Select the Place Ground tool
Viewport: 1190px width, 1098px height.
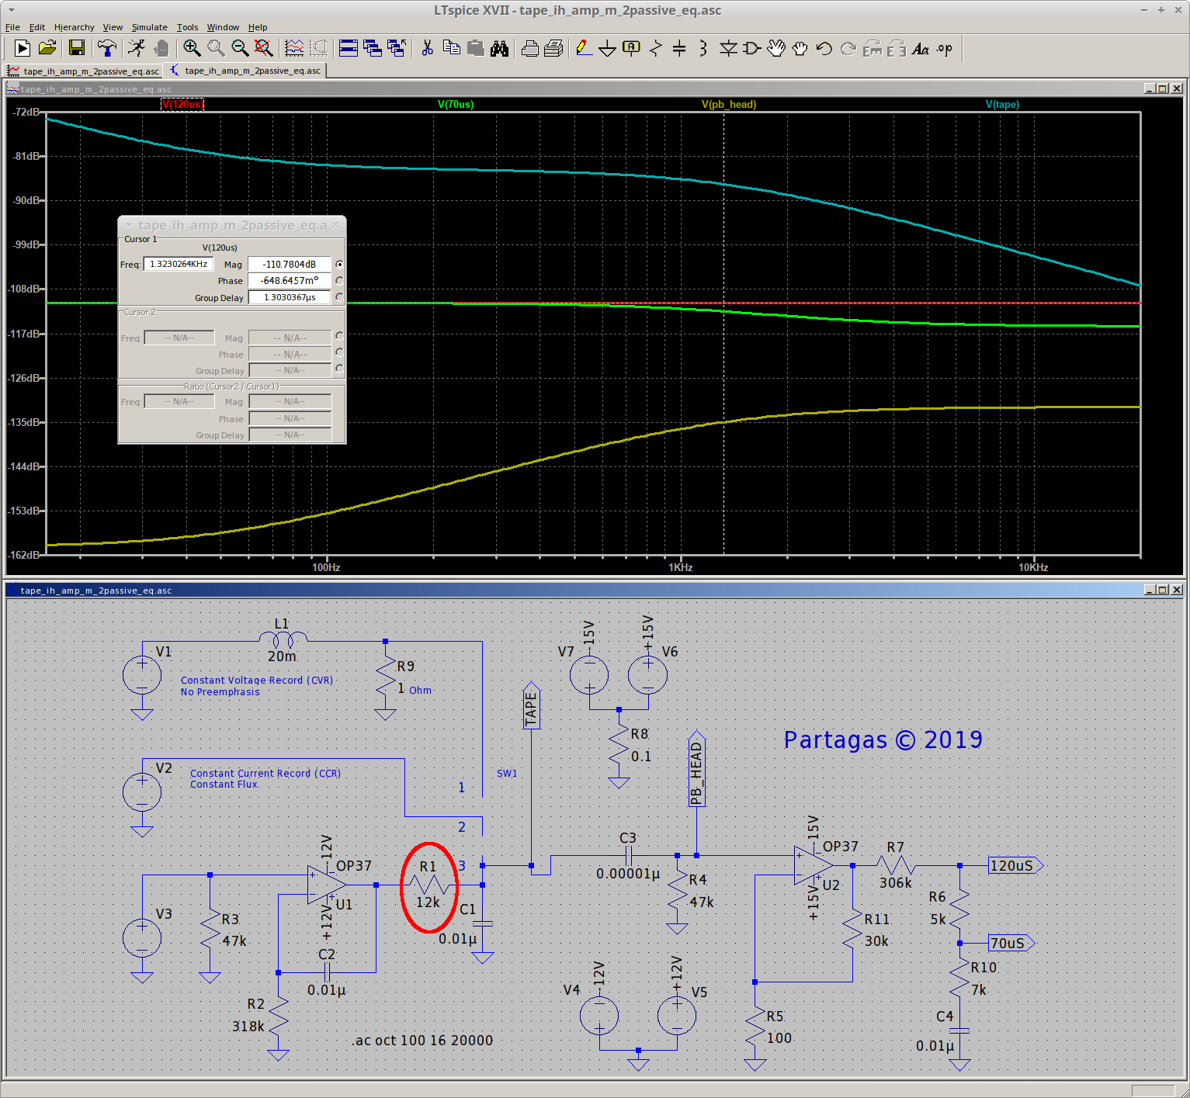[x=607, y=49]
